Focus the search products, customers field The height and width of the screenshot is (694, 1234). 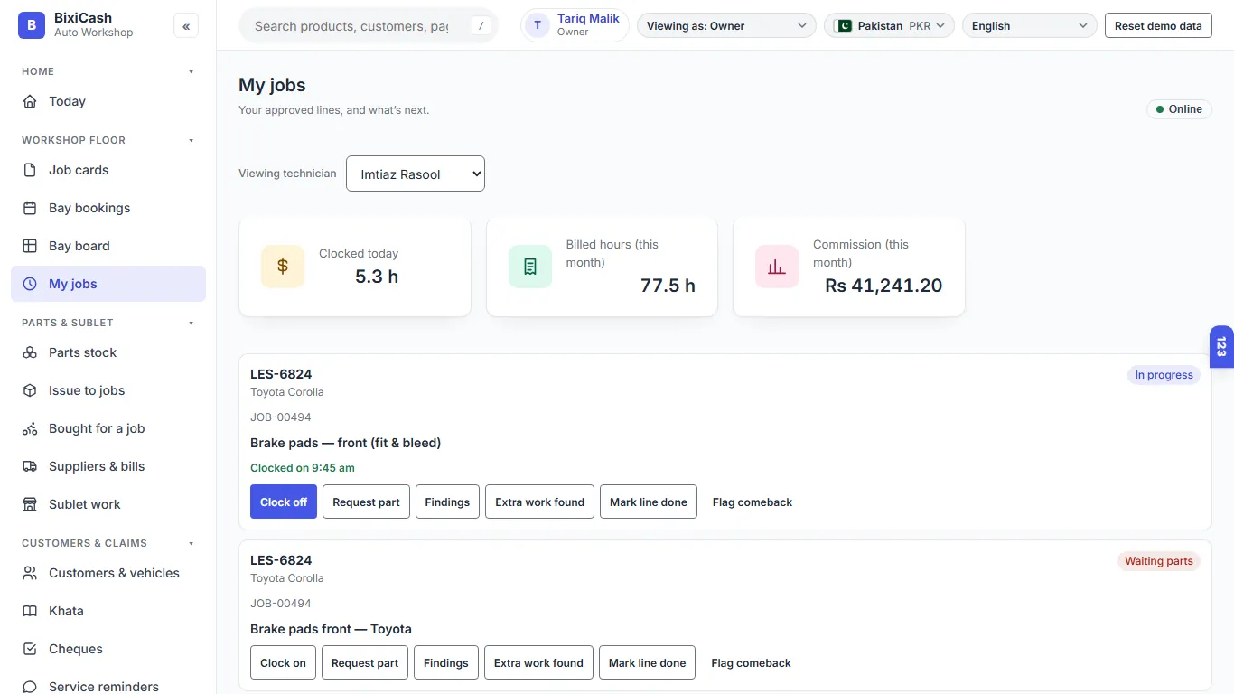[369, 26]
